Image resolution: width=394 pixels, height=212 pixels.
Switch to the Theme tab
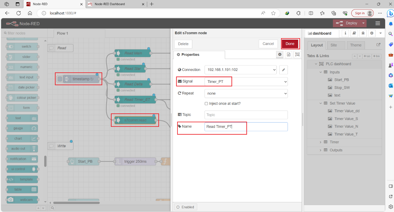pos(355,45)
